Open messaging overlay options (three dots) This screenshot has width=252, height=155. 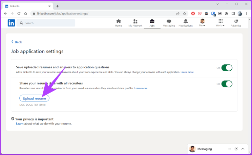[x=229, y=149]
